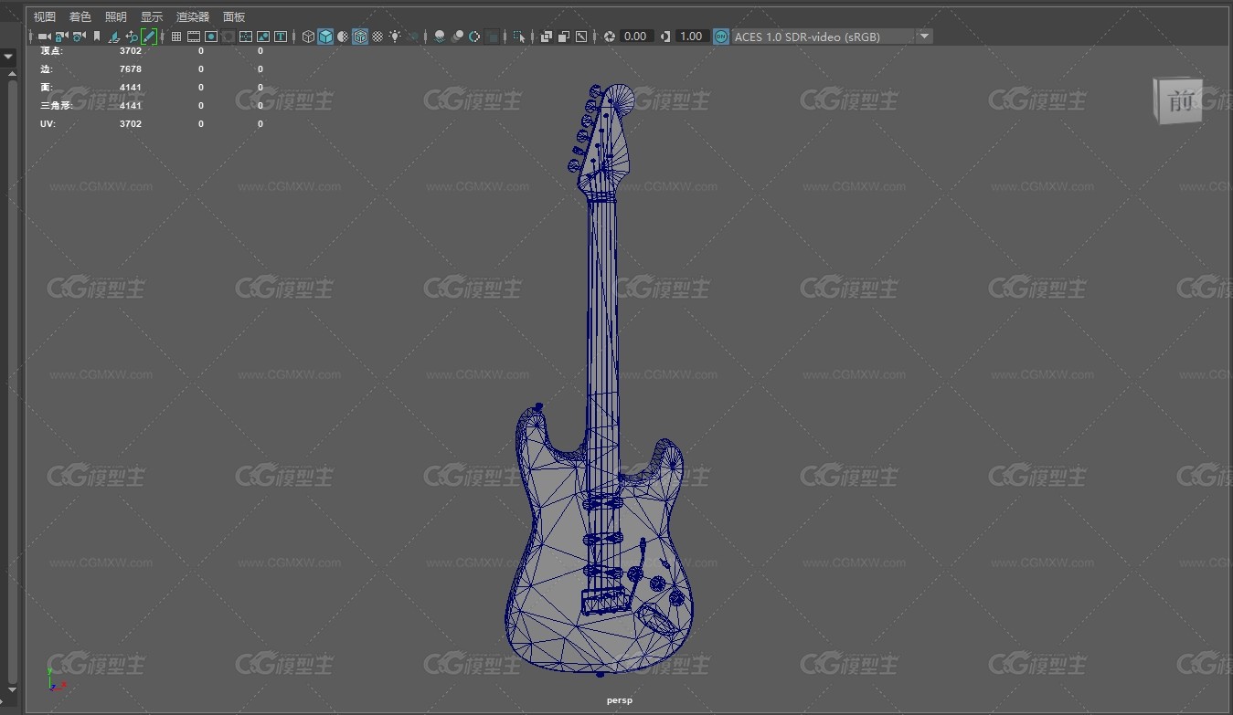Screen dimensions: 1233x715
Task: Click Use Default Material icon
Action: coord(343,37)
